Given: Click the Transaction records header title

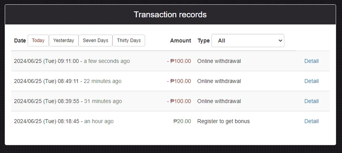Looking at the screenshot, I should point(170,15).
